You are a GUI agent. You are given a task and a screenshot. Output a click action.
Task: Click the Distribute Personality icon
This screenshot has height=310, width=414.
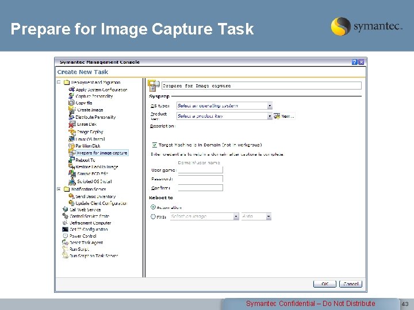71,117
